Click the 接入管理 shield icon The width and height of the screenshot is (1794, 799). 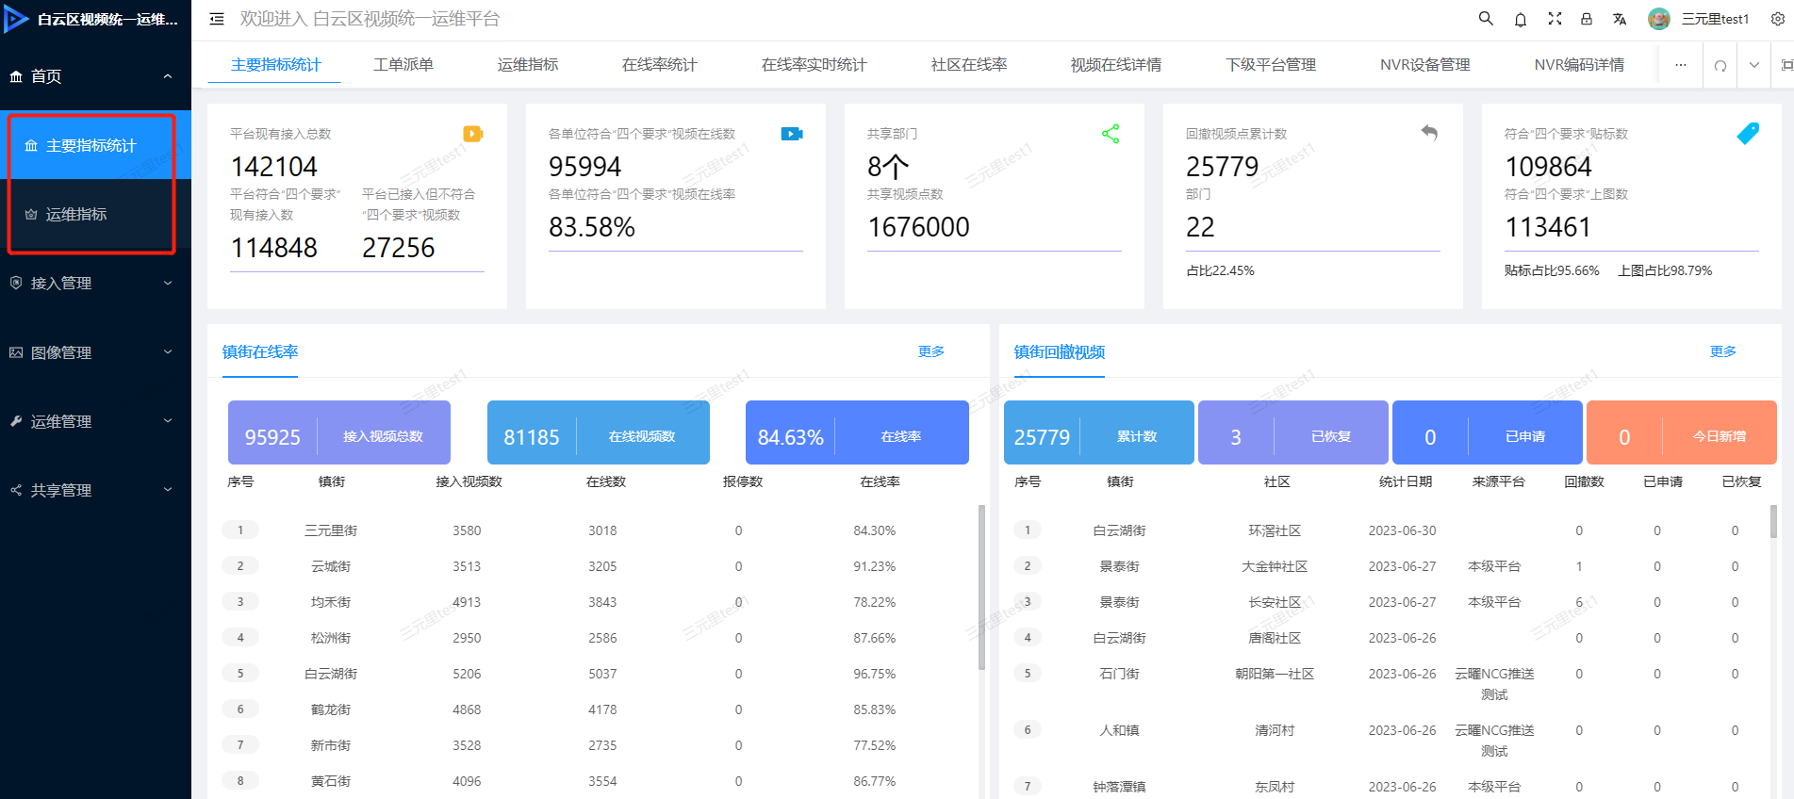tap(16, 283)
